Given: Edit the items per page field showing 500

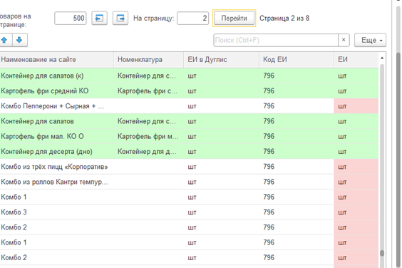Looking at the screenshot, I should click(71, 19).
